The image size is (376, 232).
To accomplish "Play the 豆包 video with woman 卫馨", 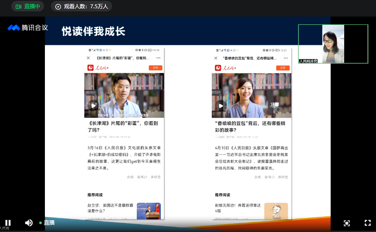I will [220, 106].
